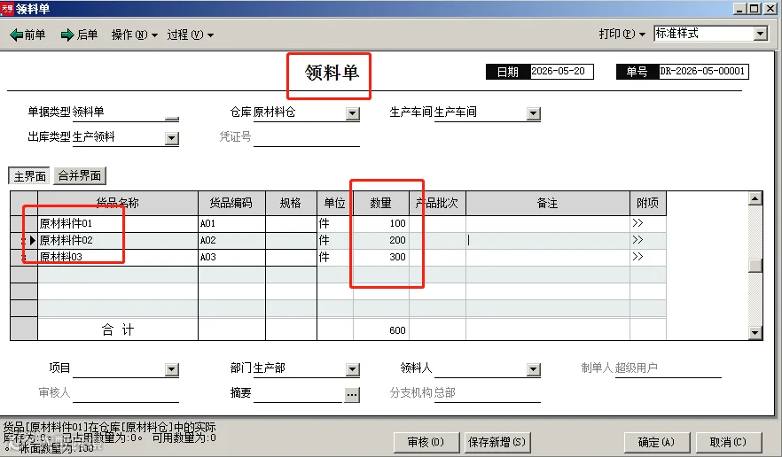Click table scrollbar down arrow
The image size is (782, 457).
coord(755,333)
